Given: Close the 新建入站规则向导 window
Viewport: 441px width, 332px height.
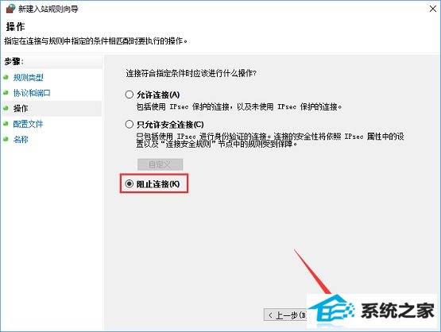Looking at the screenshot, I should point(433,9).
